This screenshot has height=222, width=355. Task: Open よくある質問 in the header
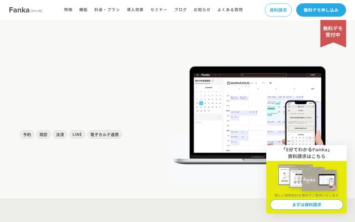[x=230, y=10]
